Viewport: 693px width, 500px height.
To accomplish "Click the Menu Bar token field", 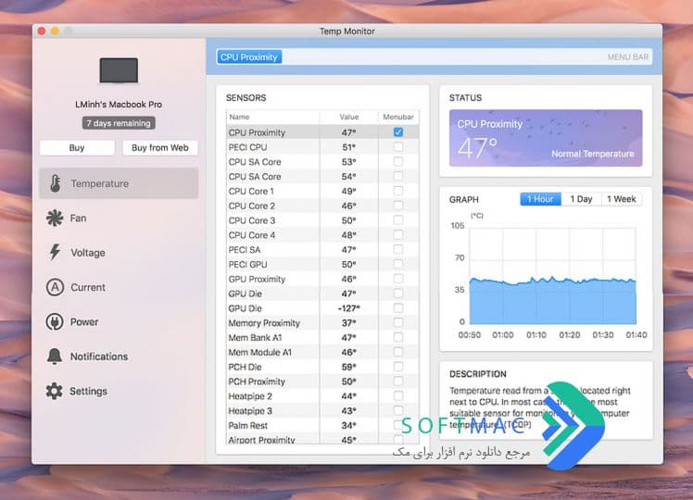I will [x=434, y=57].
